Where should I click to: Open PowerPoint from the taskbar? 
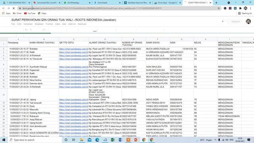coord(136,140)
